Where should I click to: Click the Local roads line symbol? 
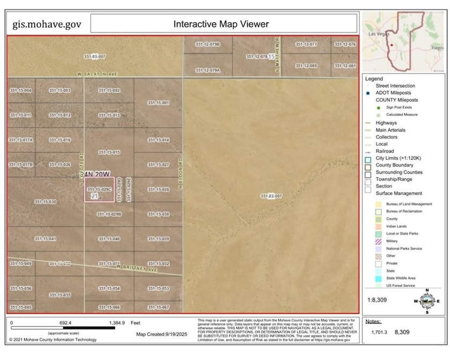[367, 144]
